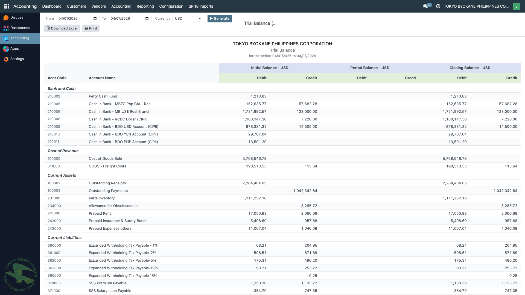Click the Apps sidebar icon

tap(6, 49)
